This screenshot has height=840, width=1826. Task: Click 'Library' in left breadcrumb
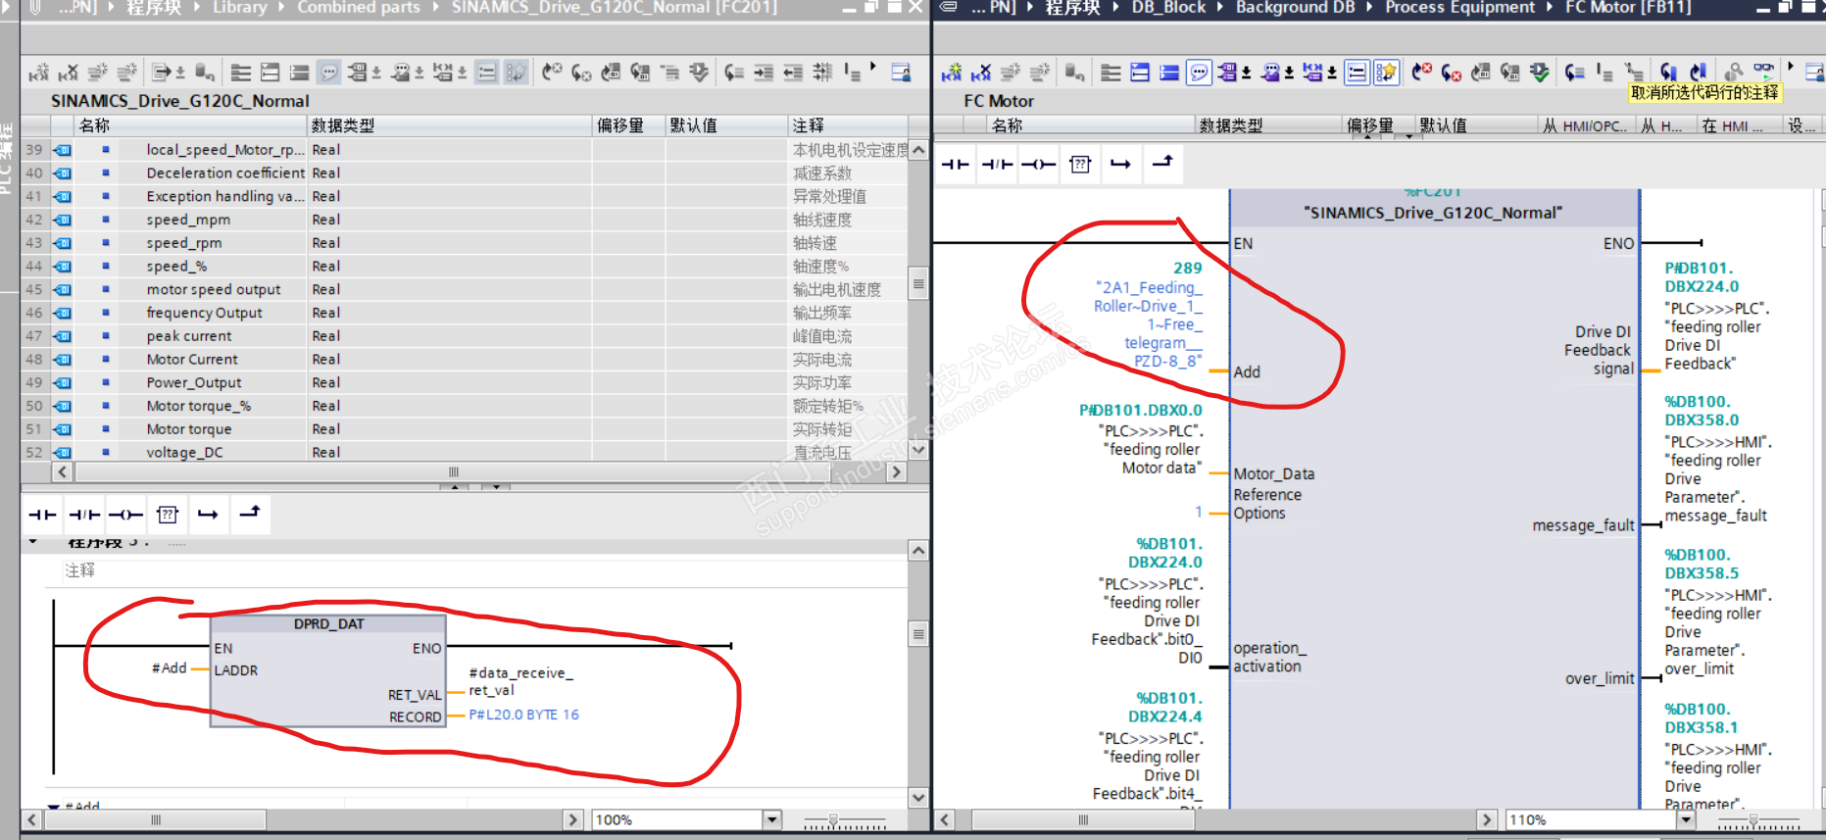click(x=240, y=8)
